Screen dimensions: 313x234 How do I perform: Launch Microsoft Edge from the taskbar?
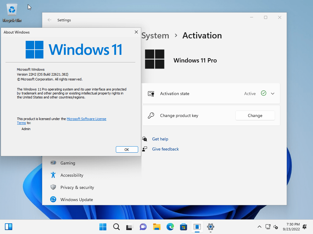[170, 227]
